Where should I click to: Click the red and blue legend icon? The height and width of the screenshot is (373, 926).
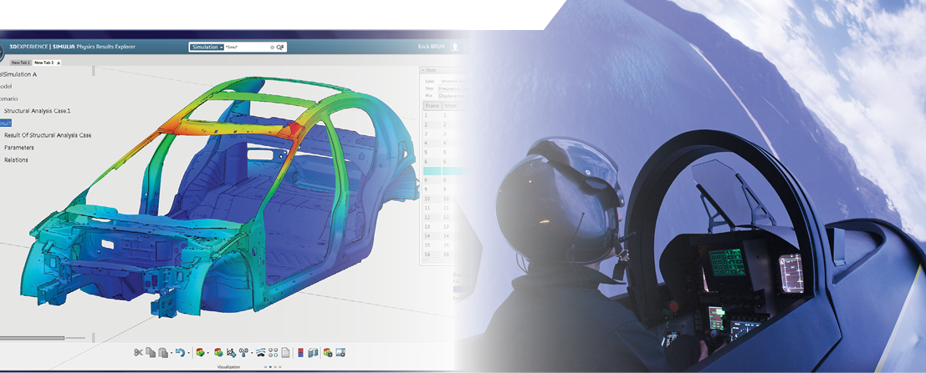[x=300, y=352]
